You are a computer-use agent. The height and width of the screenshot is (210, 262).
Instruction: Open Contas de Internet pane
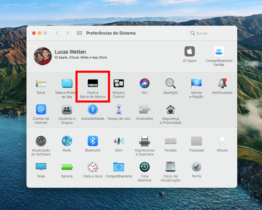coord(41,109)
